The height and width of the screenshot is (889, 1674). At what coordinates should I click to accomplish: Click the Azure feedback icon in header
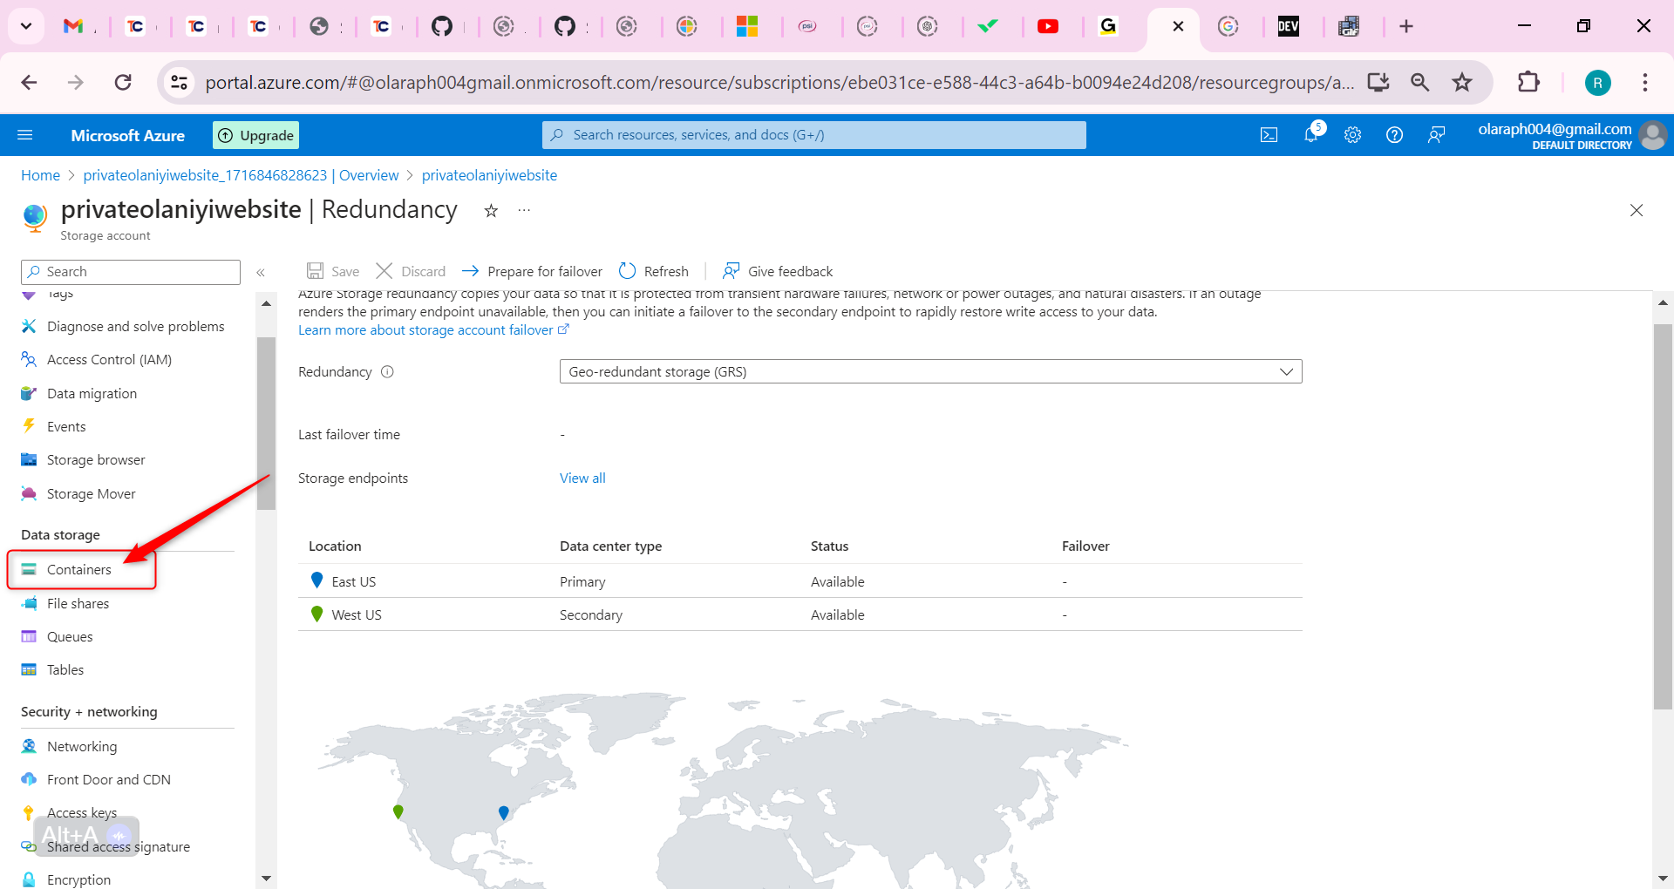point(1436,135)
